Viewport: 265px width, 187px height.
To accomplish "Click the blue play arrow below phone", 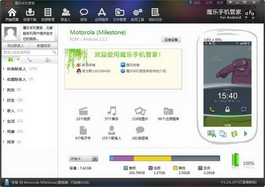I will point(246,133).
